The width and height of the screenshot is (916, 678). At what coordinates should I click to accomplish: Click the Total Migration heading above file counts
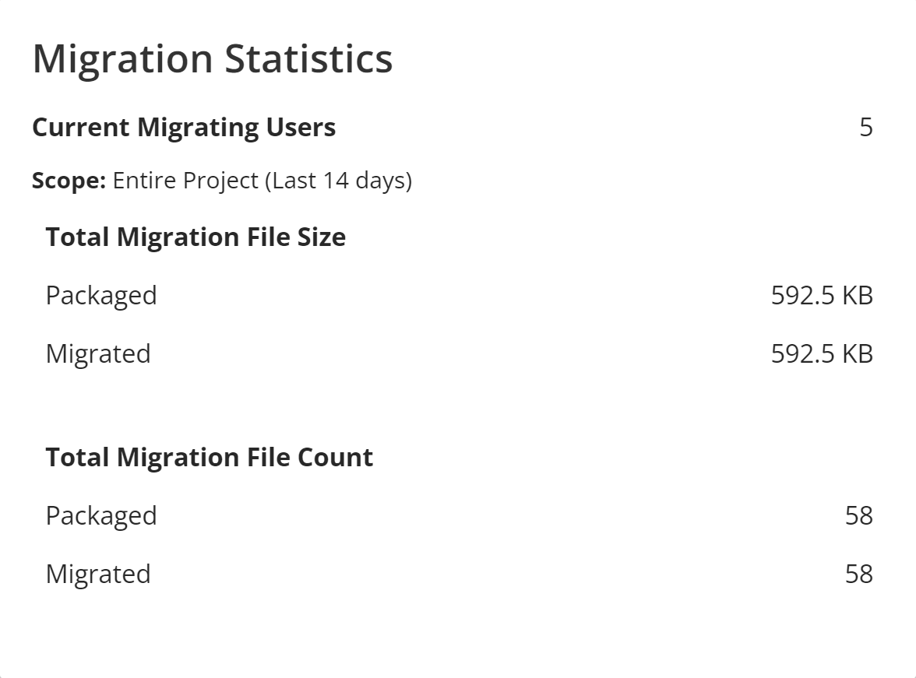pos(140,457)
